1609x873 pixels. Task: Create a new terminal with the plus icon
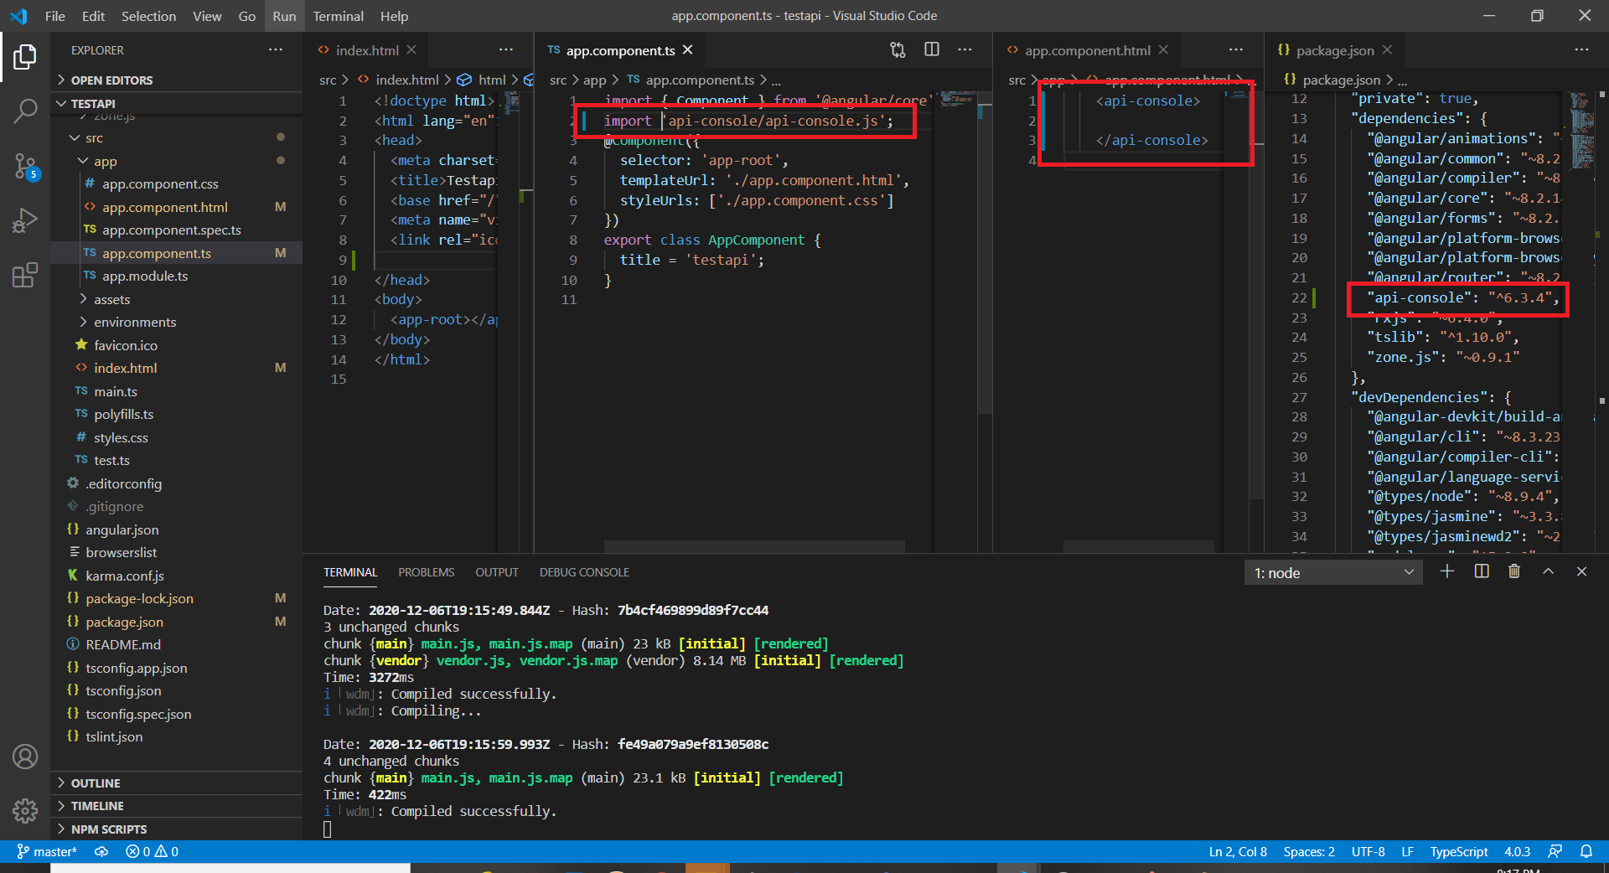pyautogui.click(x=1446, y=571)
